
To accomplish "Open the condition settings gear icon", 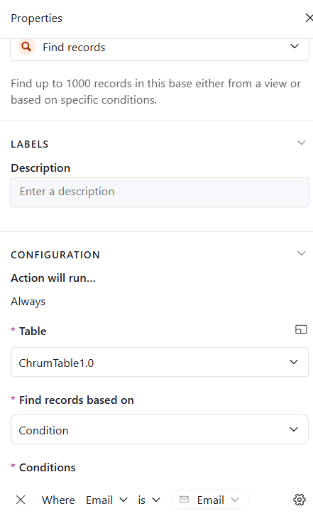I will coord(300,500).
